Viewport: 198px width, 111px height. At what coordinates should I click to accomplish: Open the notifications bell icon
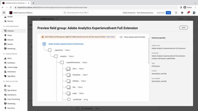coord(188,13)
